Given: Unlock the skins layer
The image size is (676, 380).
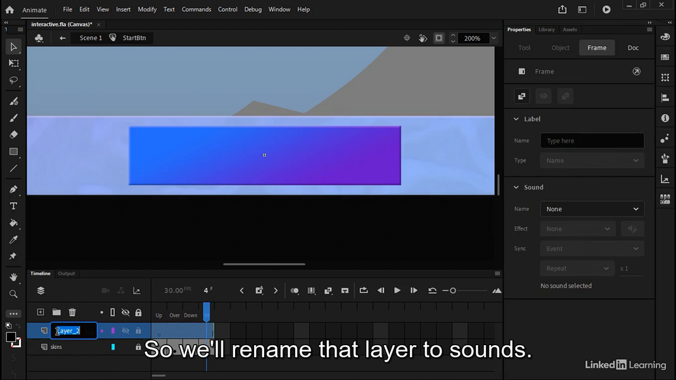Looking at the screenshot, I should [x=138, y=346].
